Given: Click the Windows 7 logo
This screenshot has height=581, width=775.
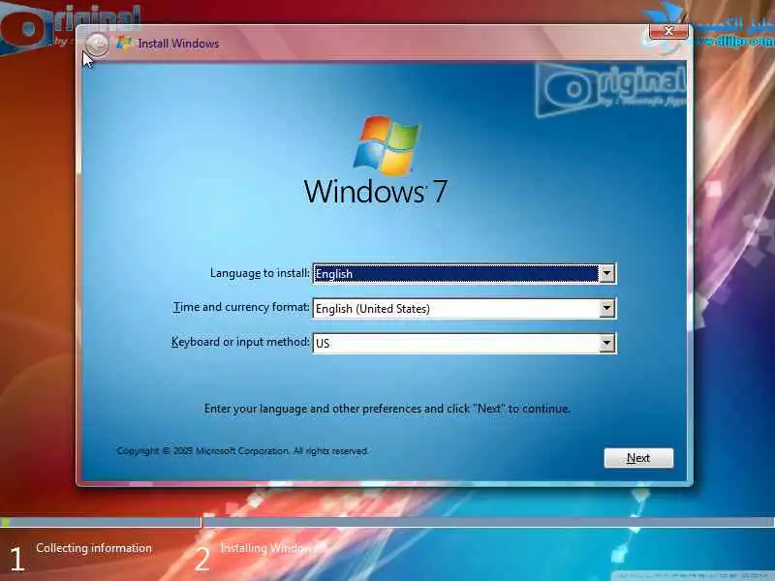Looking at the screenshot, I should coord(376,161).
